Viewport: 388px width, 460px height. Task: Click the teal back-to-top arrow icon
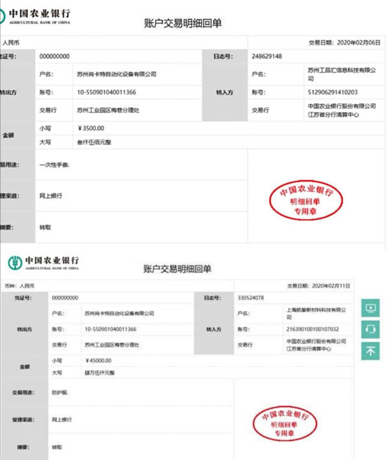pyautogui.click(x=370, y=351)
